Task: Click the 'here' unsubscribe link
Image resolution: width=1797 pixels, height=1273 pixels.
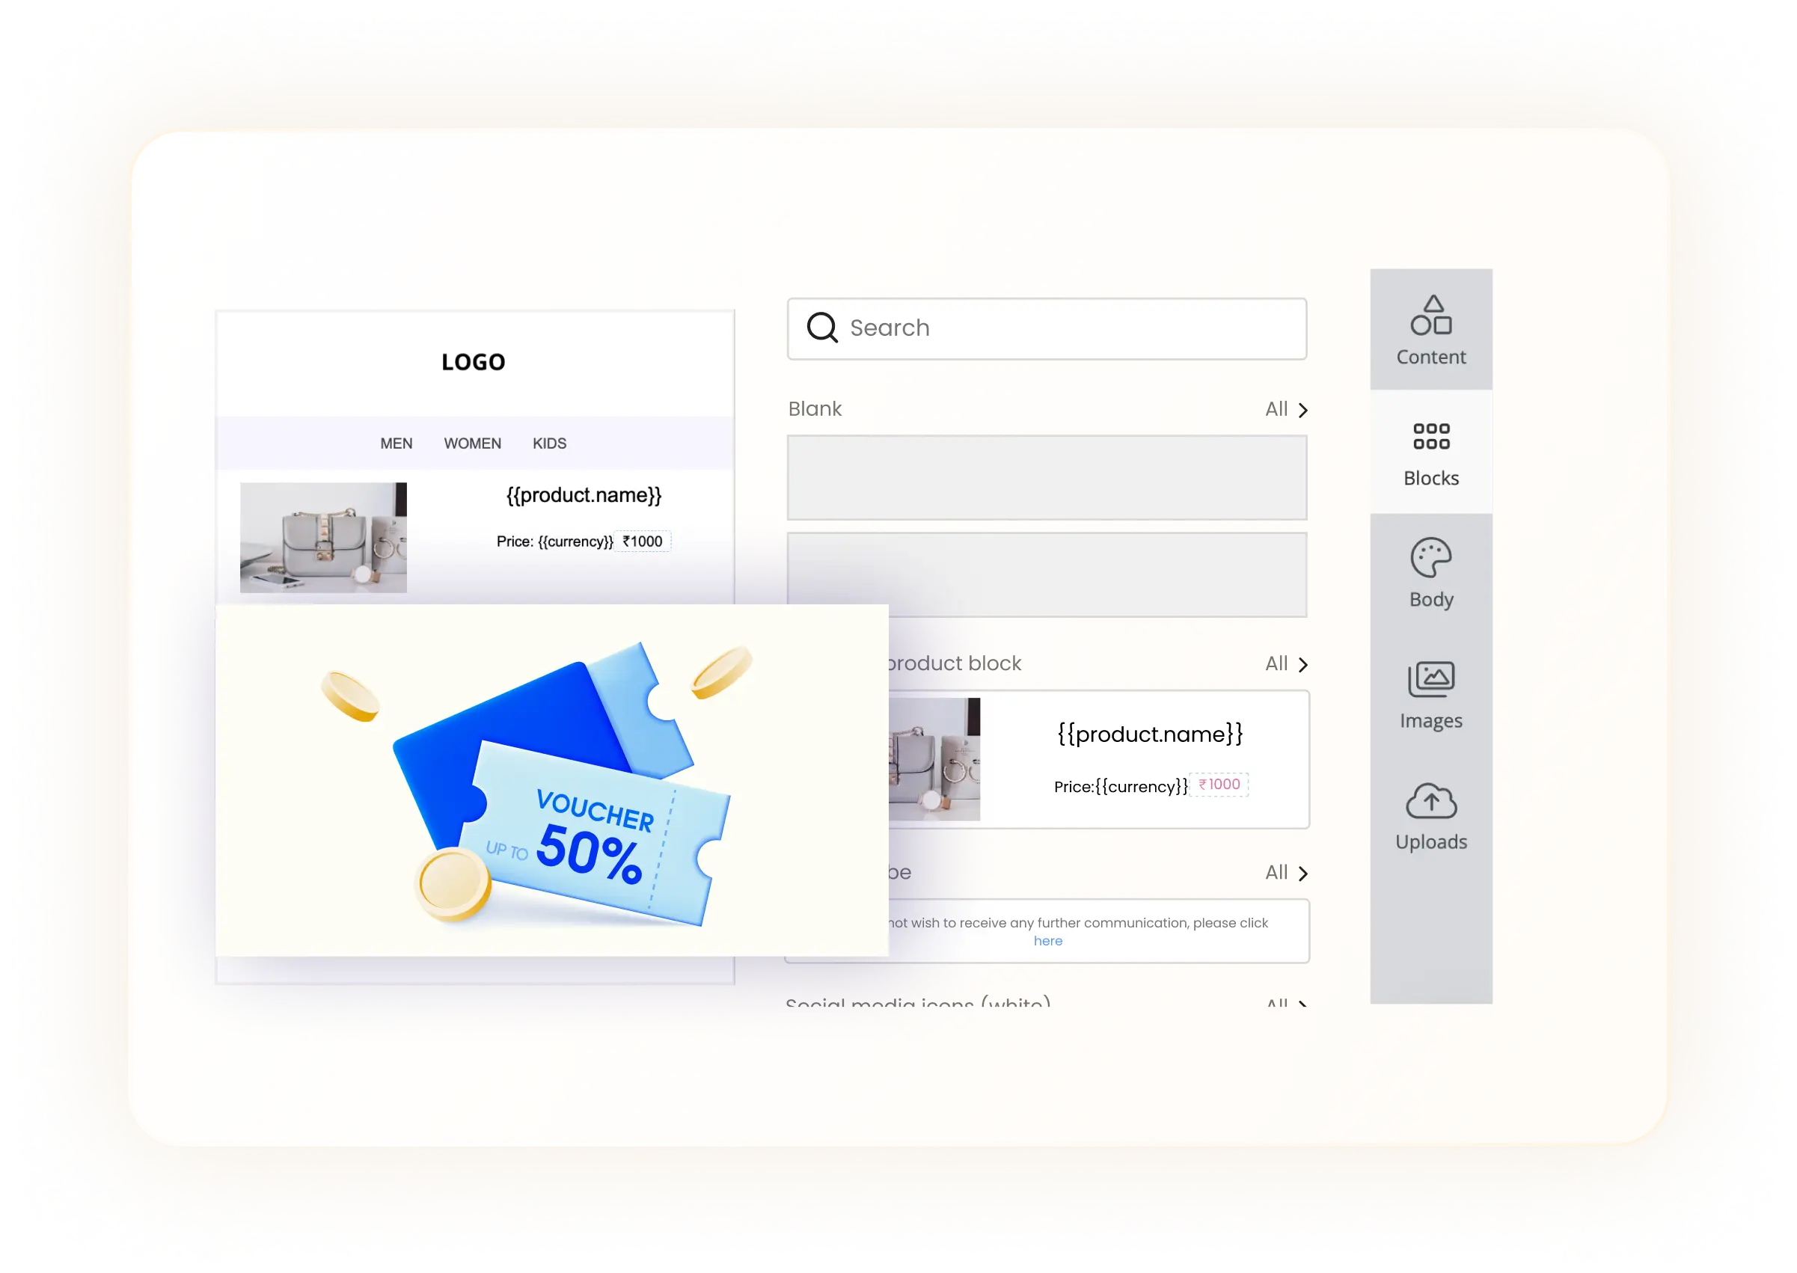Action: pyautogui.click(x=1047, y=941)
